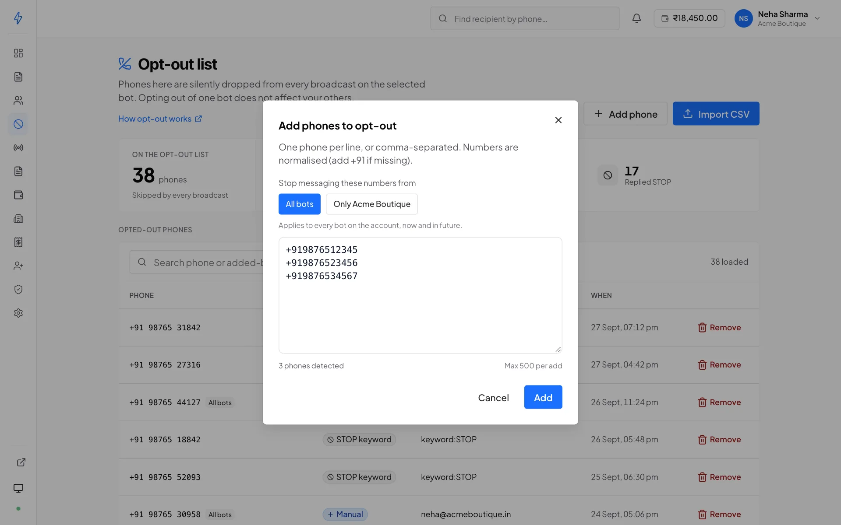The image size is (841, 525).
Task: Expand the Neha Sharma account dropdown
Action: 817,18
